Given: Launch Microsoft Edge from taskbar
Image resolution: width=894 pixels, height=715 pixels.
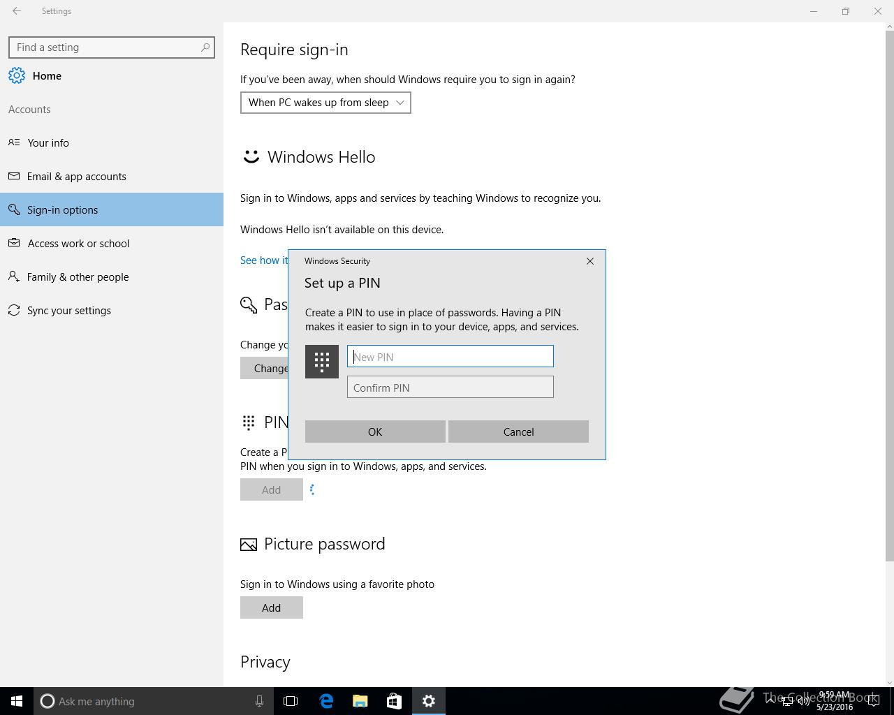Looking at the screenshot, I should coord(326,701).
